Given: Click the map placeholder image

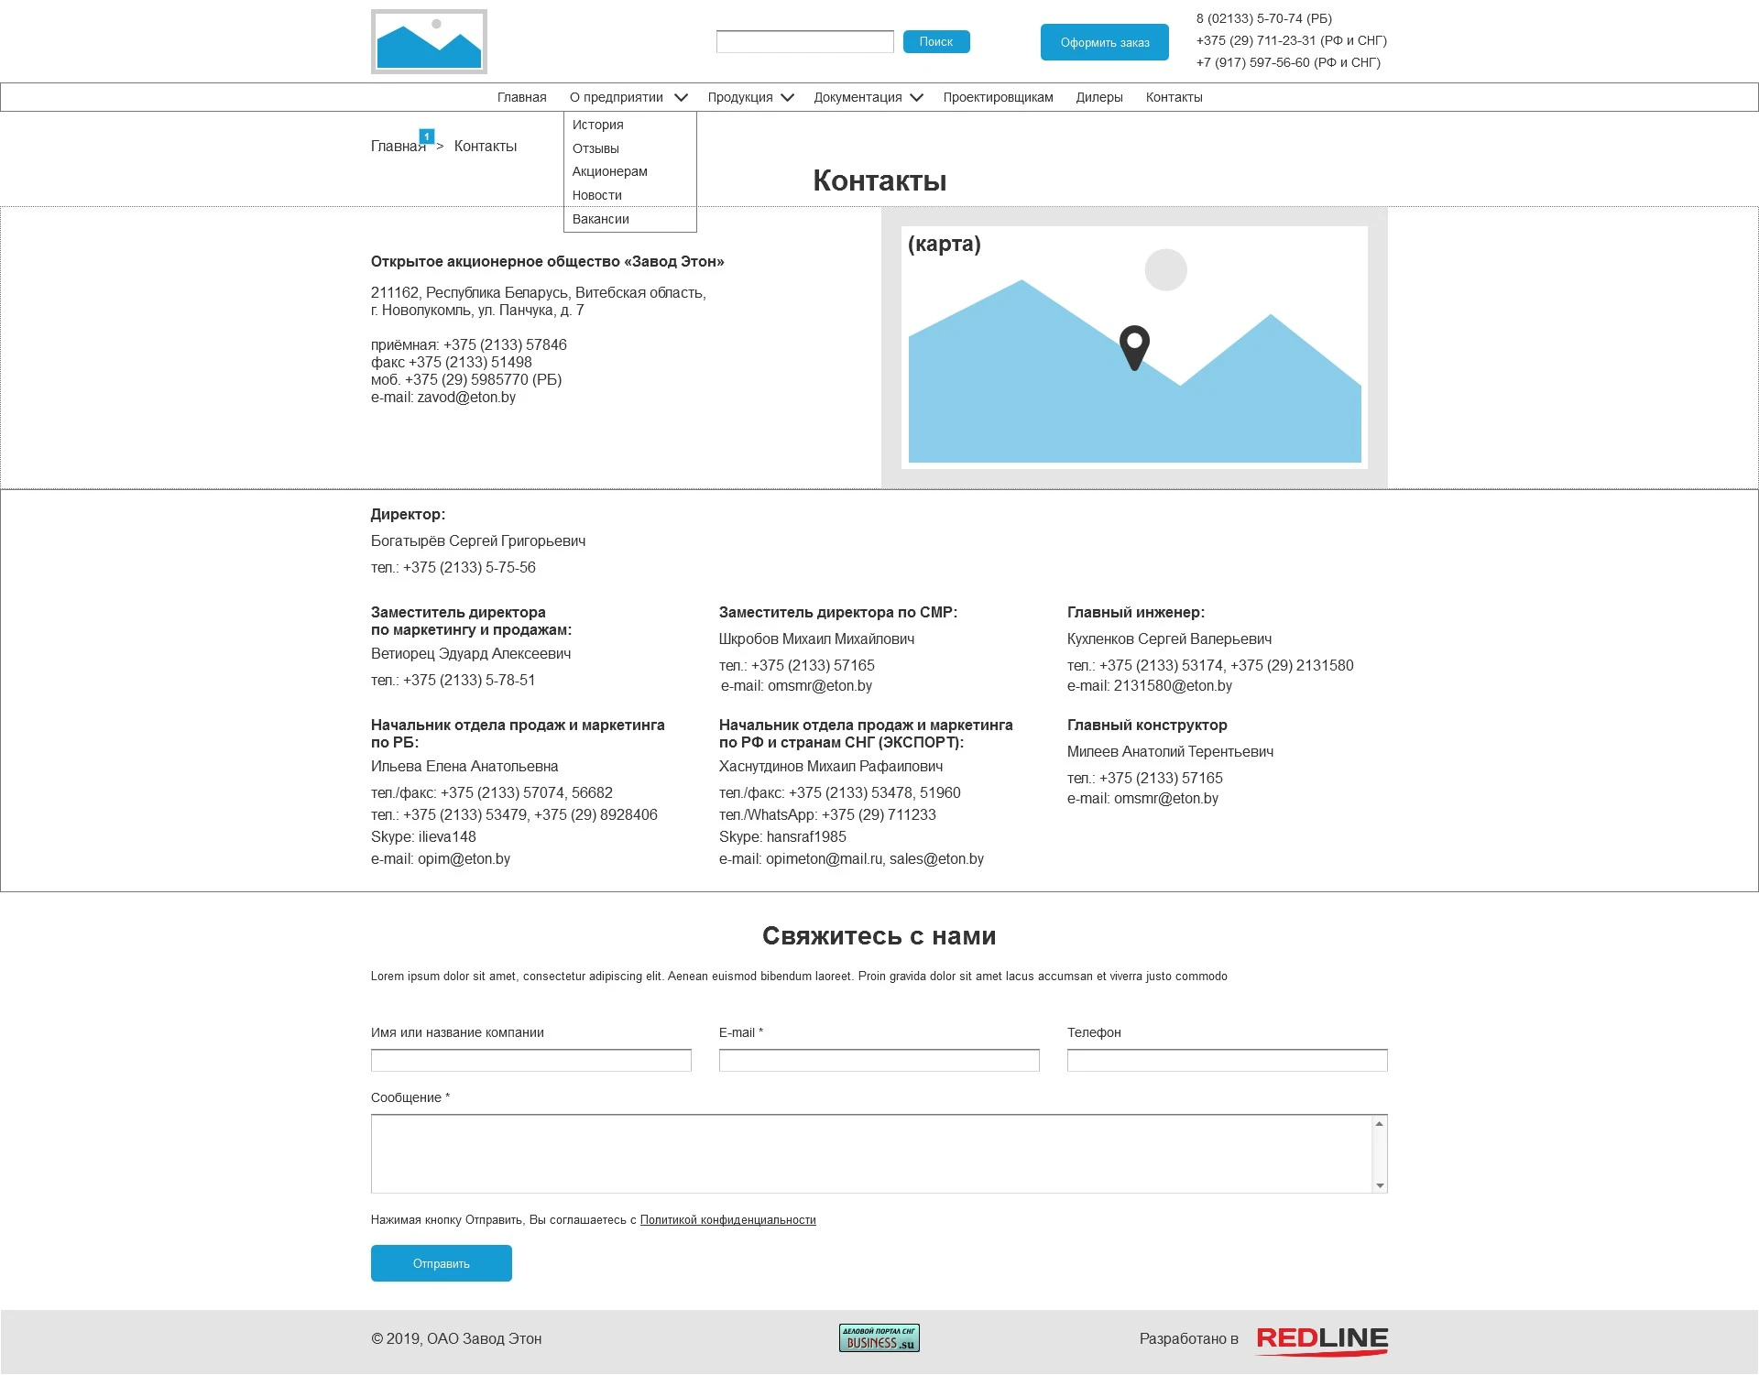Looking at the screenshot, I should pos(1134,347).
